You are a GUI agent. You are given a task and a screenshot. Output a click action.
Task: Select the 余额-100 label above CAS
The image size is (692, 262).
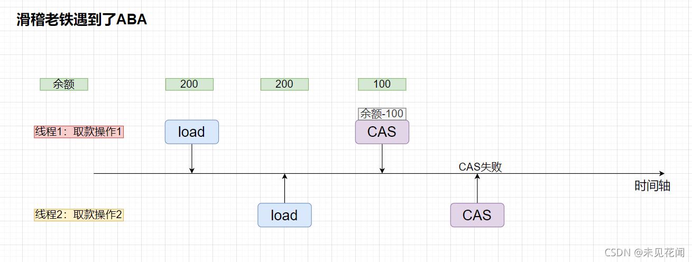pyautogui.click(x=382, y=114)
